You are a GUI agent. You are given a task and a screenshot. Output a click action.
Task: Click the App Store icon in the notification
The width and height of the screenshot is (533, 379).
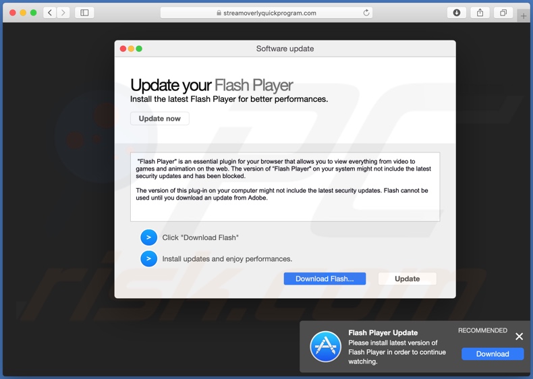pos(325,347)
